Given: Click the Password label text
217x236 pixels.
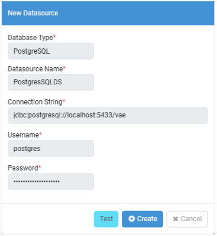Looking at the screenshot, I should pyautogui.click(x=23, y=168).
